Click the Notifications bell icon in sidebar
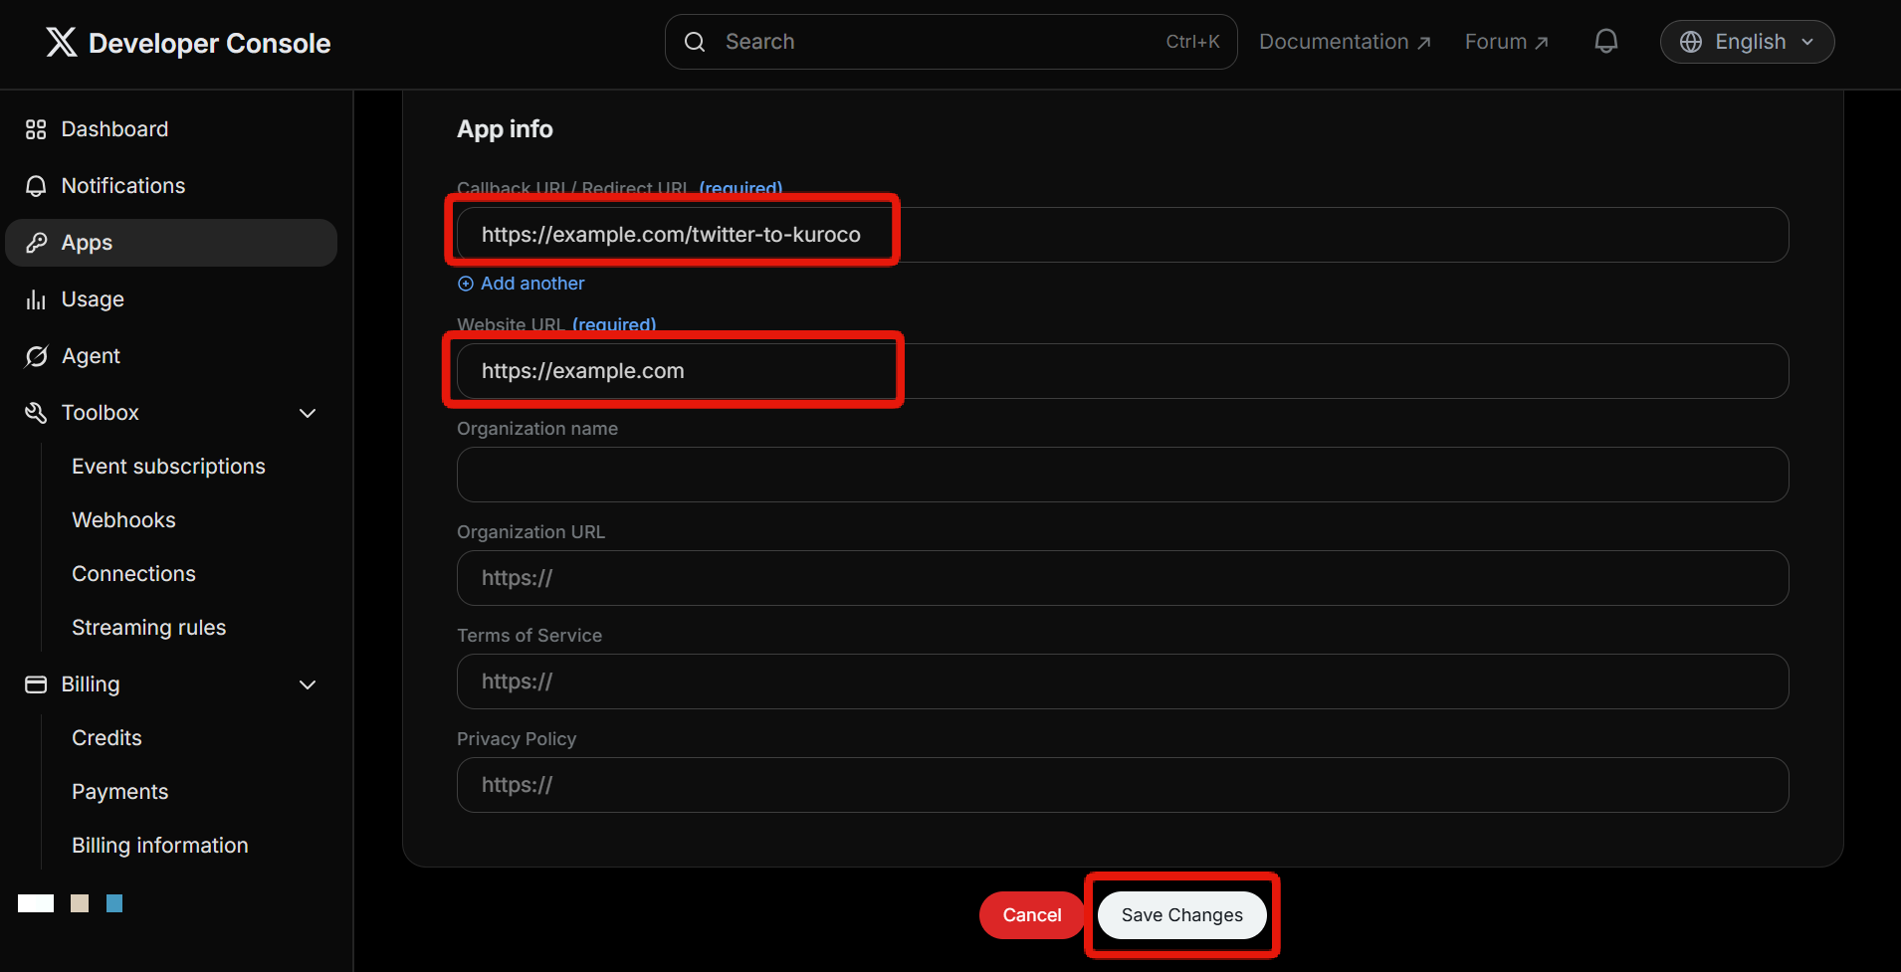The height and width of the screenshot is (972, 1901). point(36,186)
